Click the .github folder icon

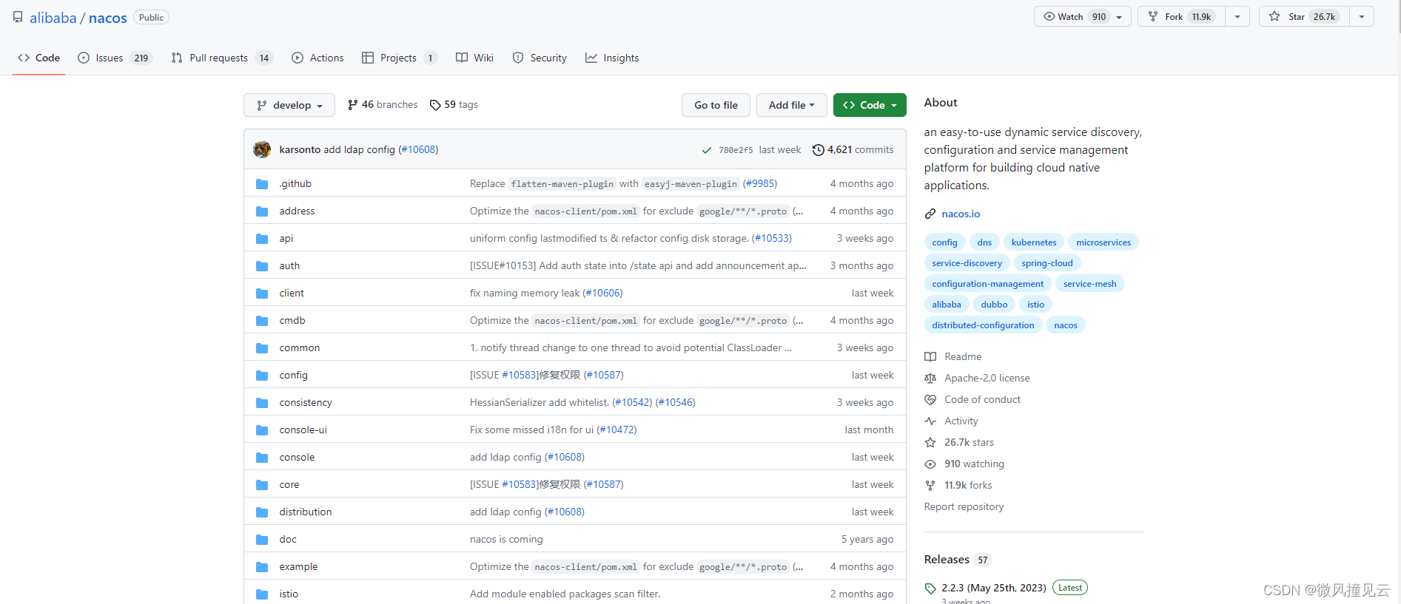[x=262, y=184]
